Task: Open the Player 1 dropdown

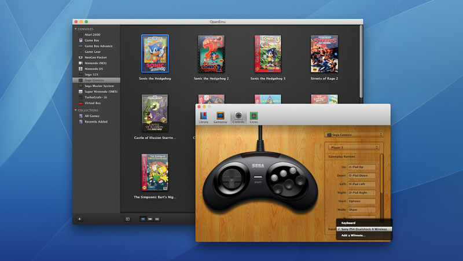Action: pyautogui.click(x=354, y=148)
